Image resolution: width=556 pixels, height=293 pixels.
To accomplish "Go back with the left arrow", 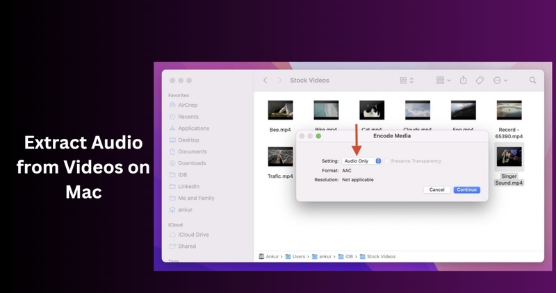I will click(265, 81).
